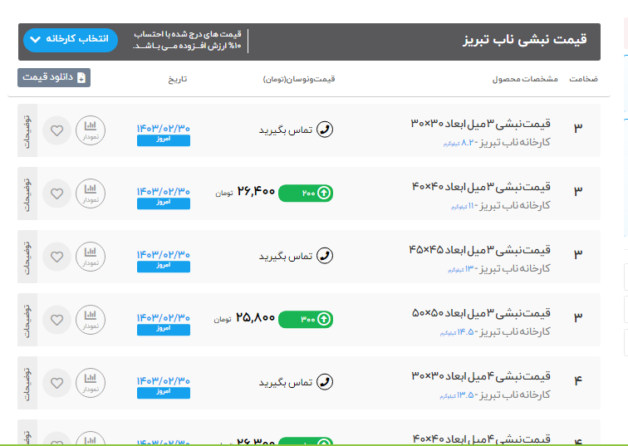The height and width of the screenshot is (446, 628).
Task: Toggle heart favorite on 45×45 3mm row
Action: pyautogui.click(x=56, y=256)
